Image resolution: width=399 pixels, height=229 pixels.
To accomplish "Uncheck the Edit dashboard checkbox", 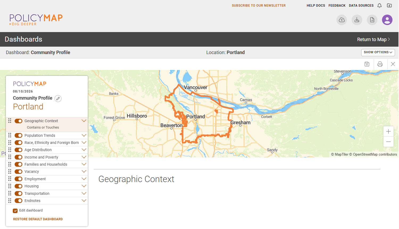I will 15,211.
